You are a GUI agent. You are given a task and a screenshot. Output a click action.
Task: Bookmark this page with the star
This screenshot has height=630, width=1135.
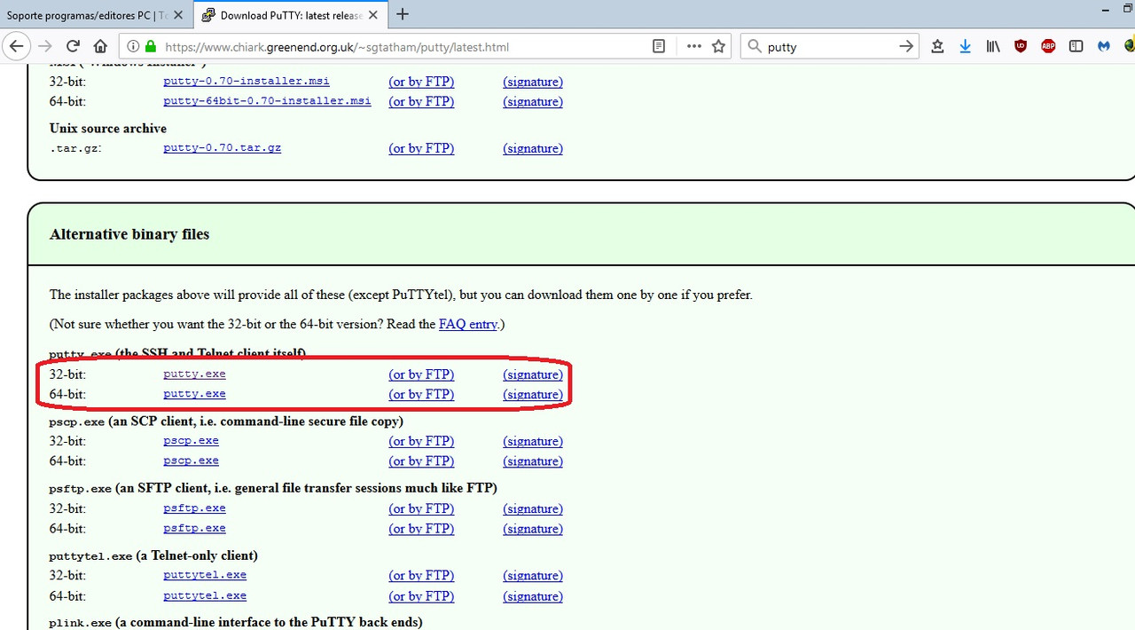click(x=719, y=46)
